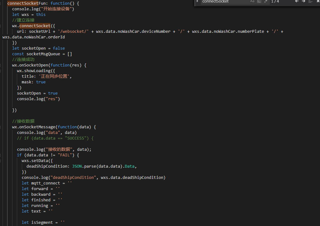Close the find widget

[318, 2]
